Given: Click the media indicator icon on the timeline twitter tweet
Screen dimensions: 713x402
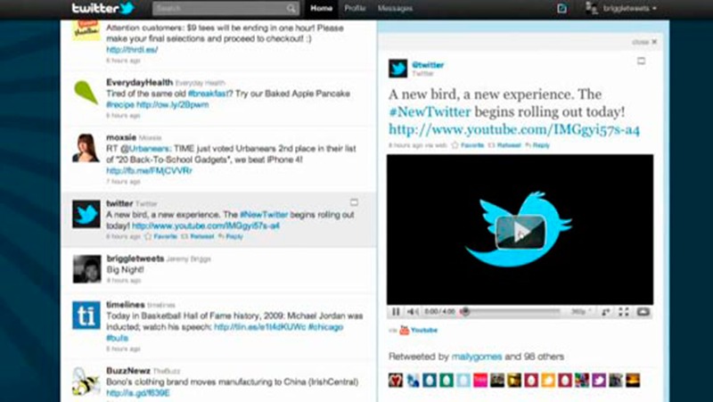Looking at the screenshot, I should point(354,202).
